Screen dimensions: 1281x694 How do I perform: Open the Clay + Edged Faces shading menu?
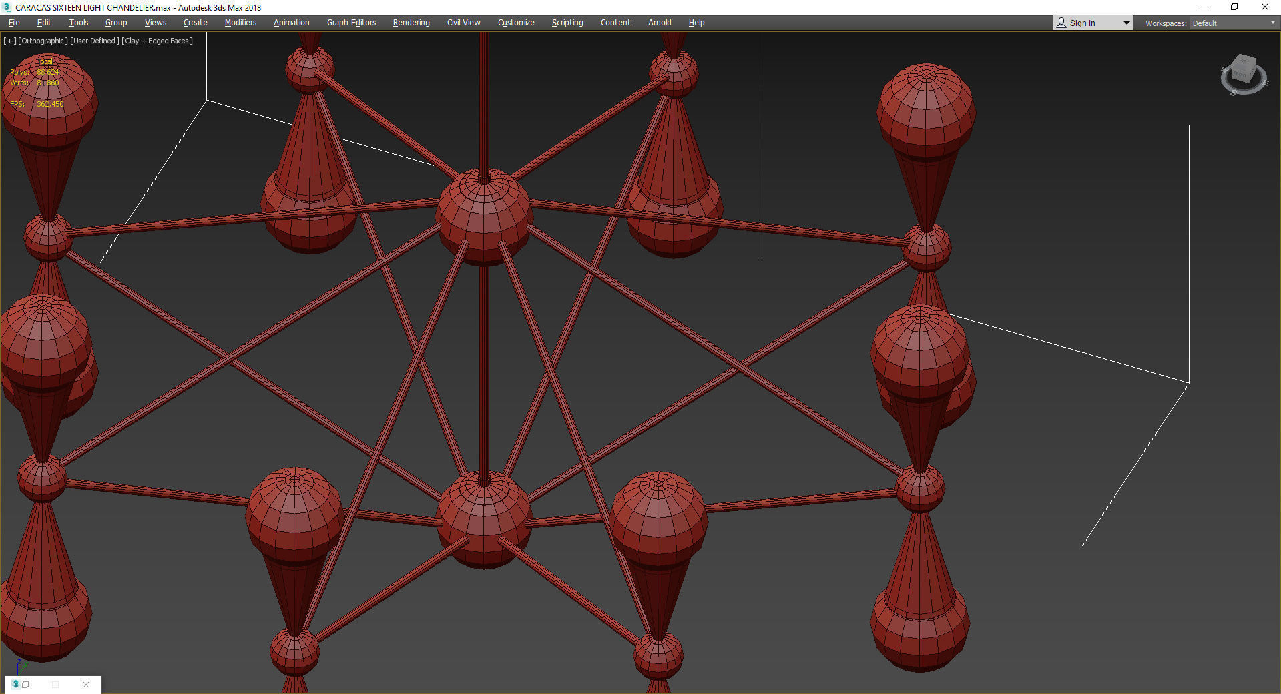tap(158, 41)
